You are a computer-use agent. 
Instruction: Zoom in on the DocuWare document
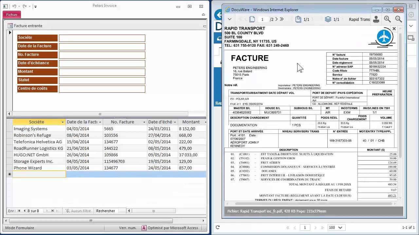[387, 19]
